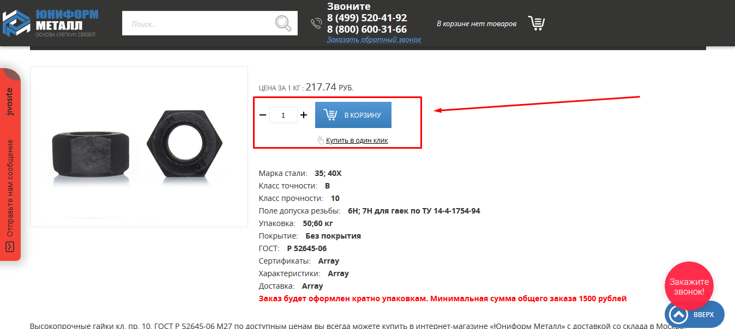
Task: Click the red Закажите звонок bubble
Action: point(689,287)
